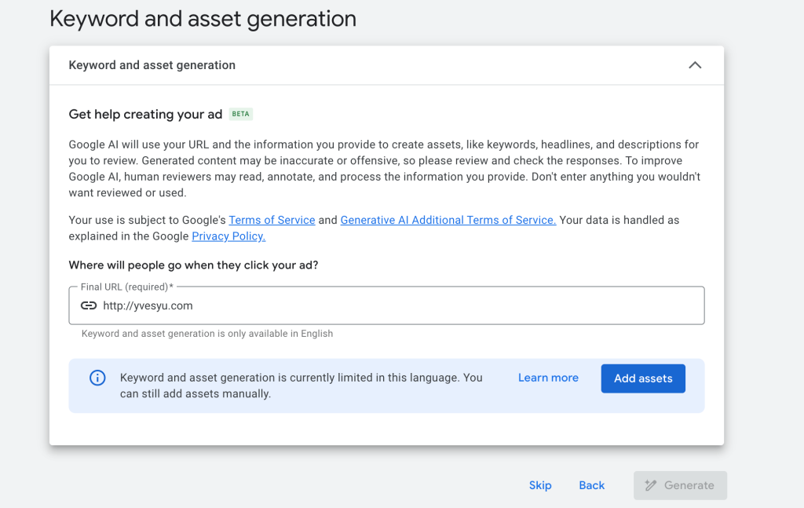Image resolution: width=804 pixels, height=508 pixels.
Task: Click the 'Final URL (required)' field label
Action: (x=126, y=287)
